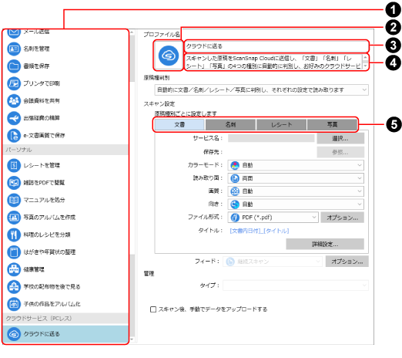402x358 pixels.
Task: Open the レシート tab
Action: coord(281,124)
